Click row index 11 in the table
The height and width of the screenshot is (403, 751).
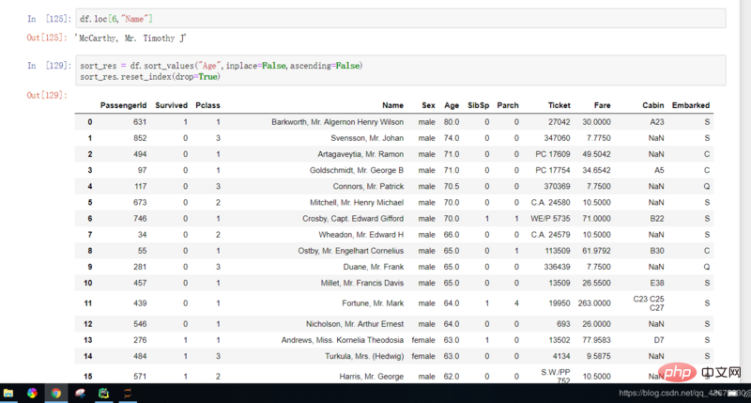point(88,303)
